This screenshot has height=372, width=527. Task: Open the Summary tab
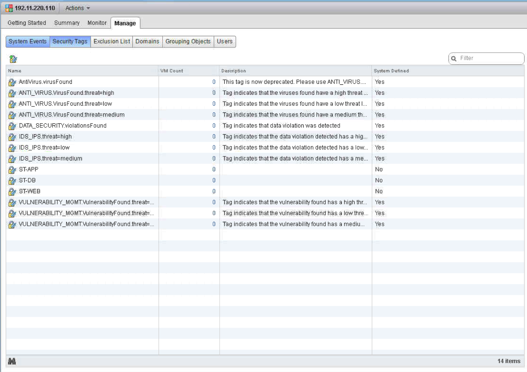coord(67,23)
